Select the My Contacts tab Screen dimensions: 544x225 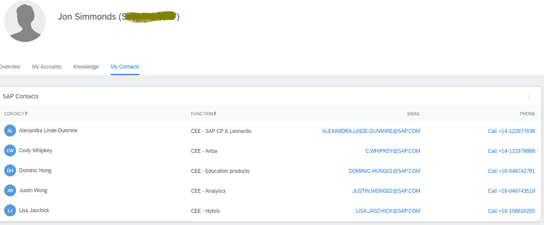[x=125, y=67]
